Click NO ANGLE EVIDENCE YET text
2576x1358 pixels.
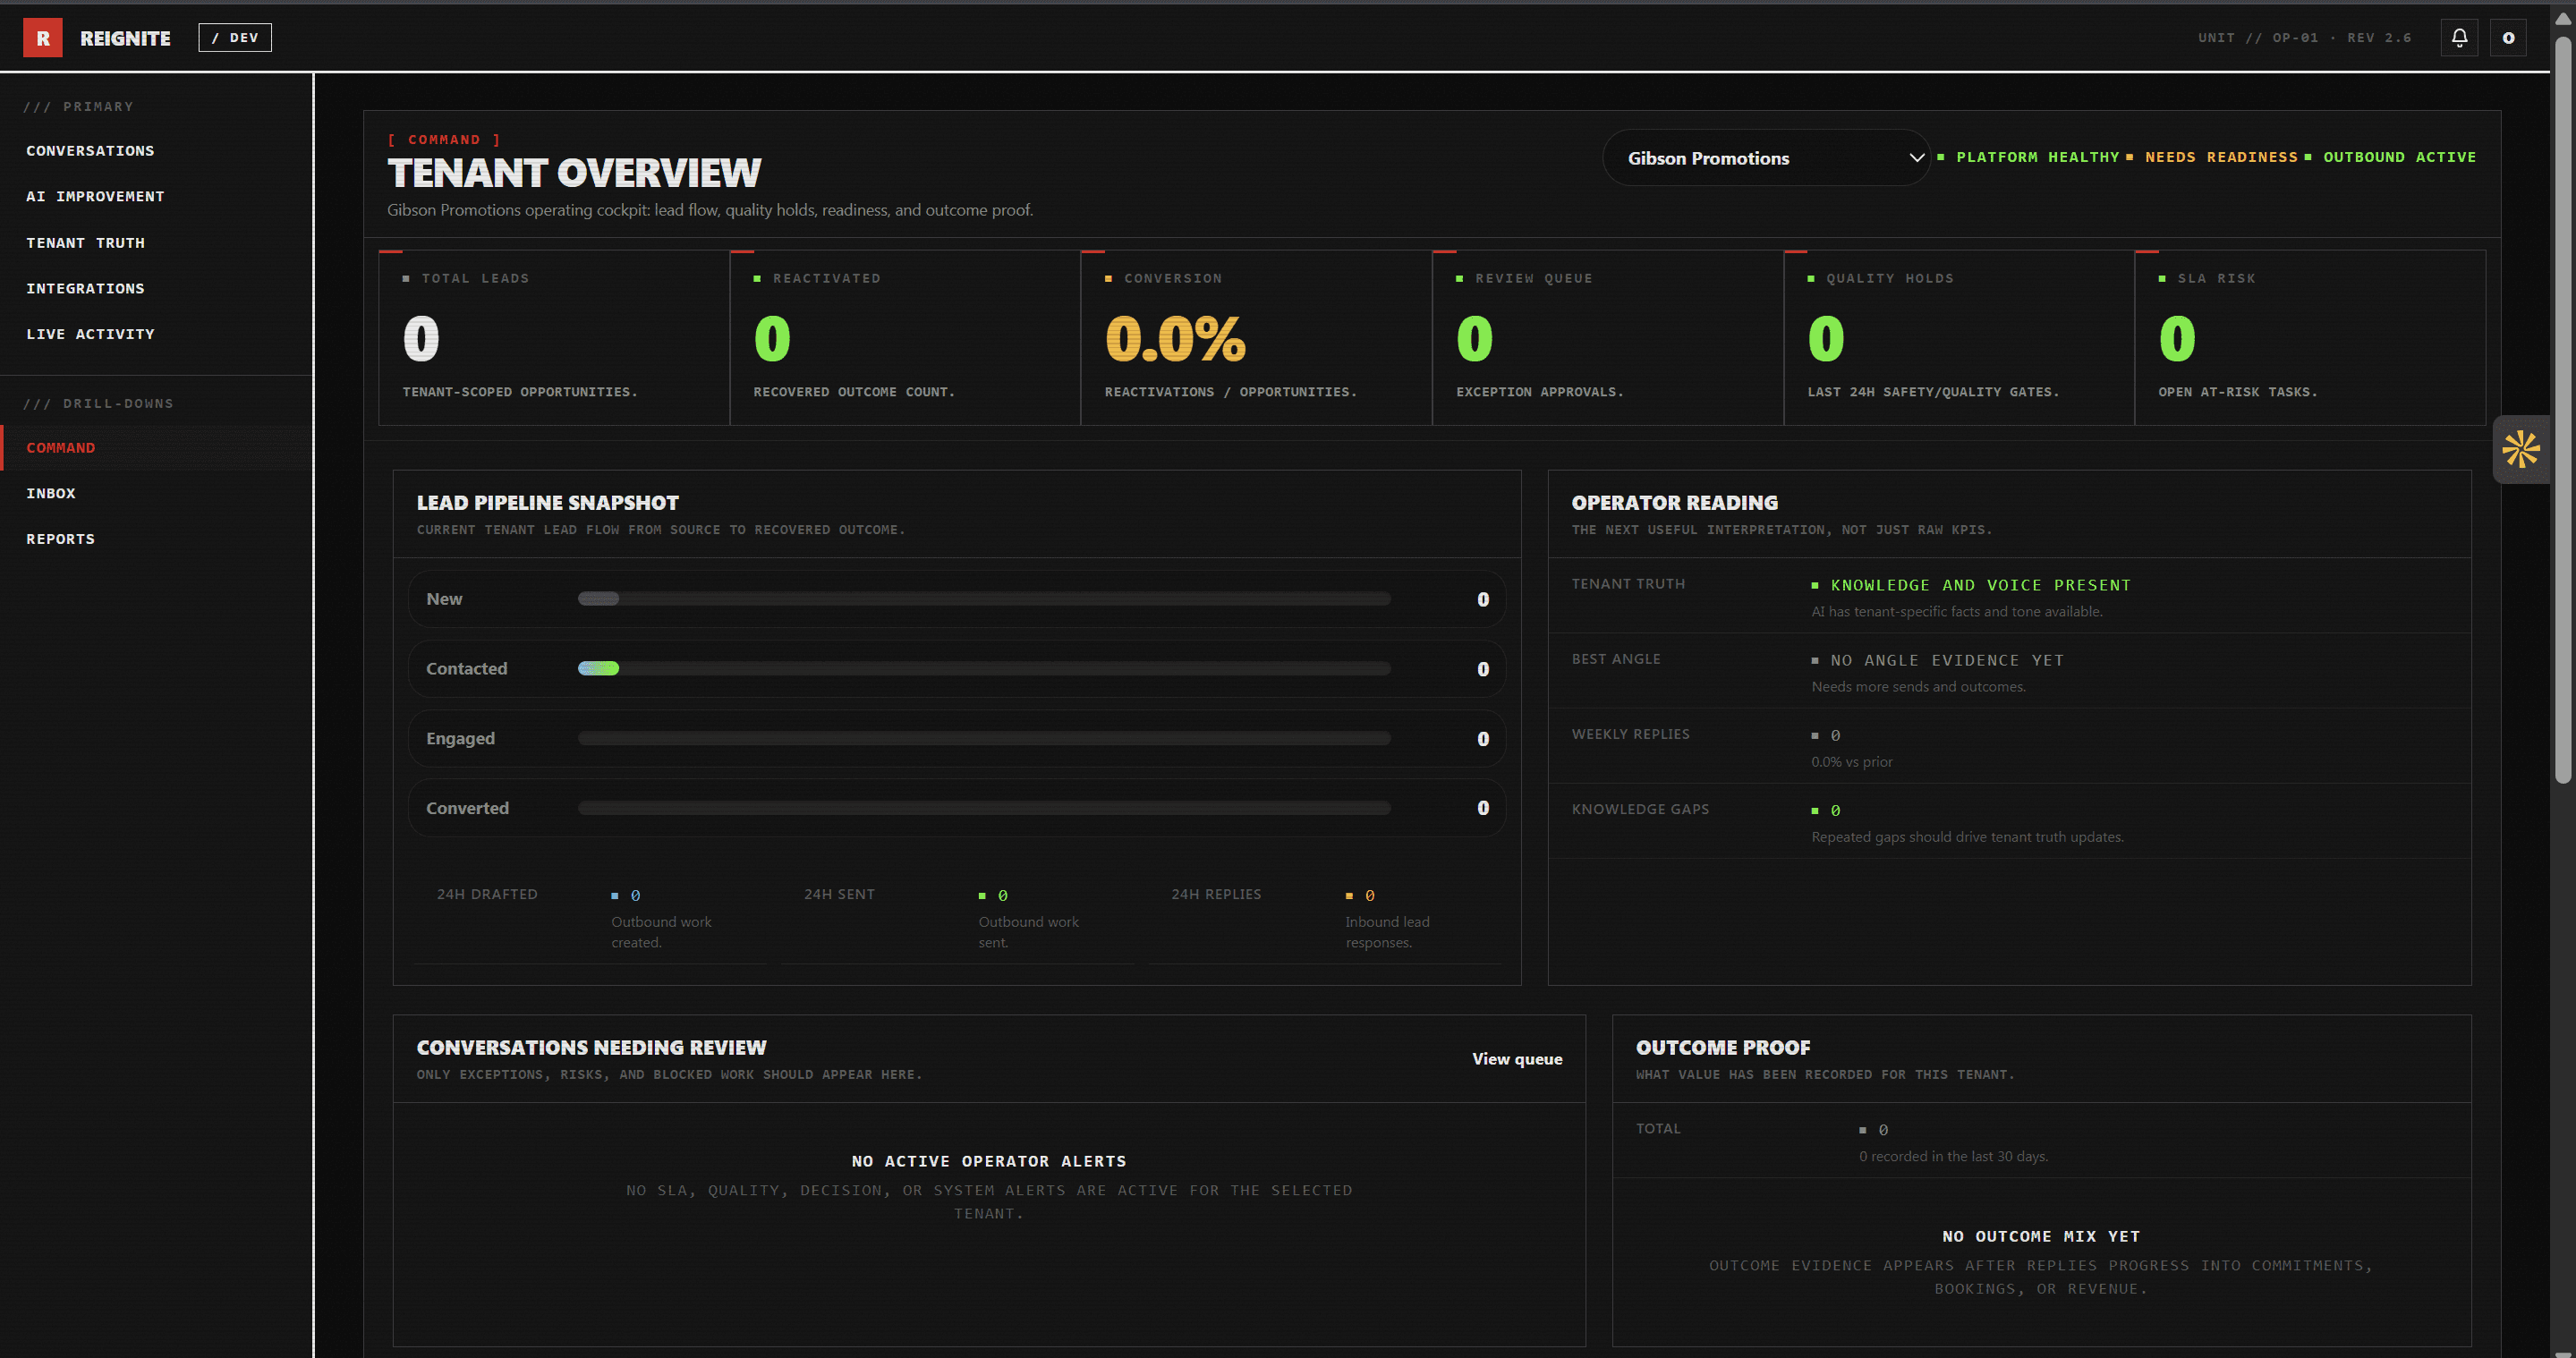(x=1938, y=660)
